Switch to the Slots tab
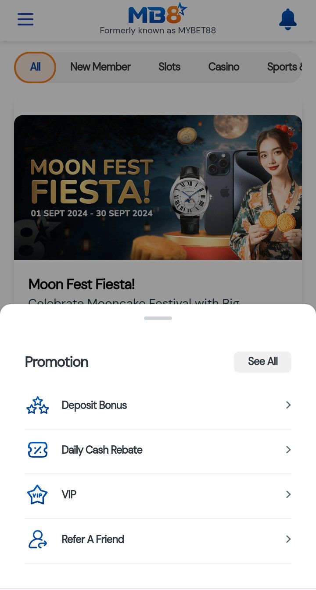Screen dimensions: 316x590 point(169,67)
